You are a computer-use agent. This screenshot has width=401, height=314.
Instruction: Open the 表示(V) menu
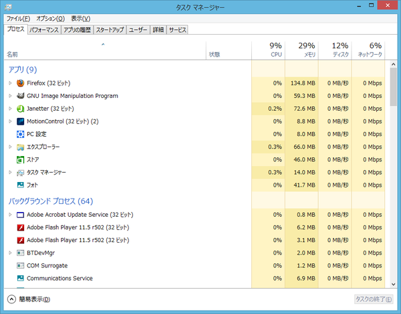81,19
